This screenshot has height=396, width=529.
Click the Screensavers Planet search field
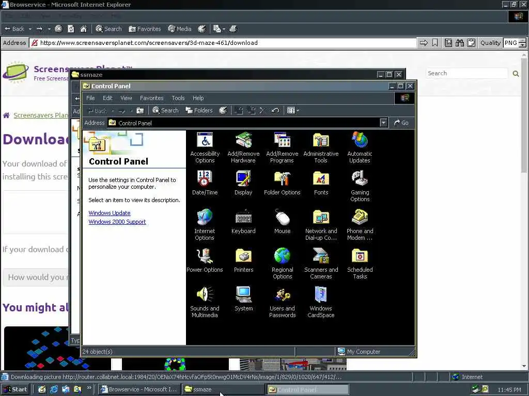(x=466, y=73)
